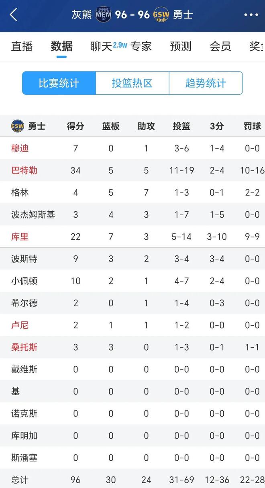Image resolution: width=265 pixels, height=488 pixels.
Task: Open player 巴特勒 profile
Action: 24,170
